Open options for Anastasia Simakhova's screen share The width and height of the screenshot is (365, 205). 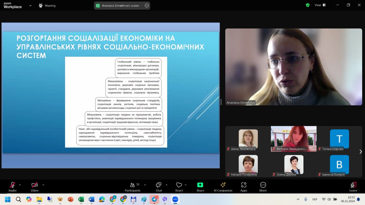coord(147,5)
